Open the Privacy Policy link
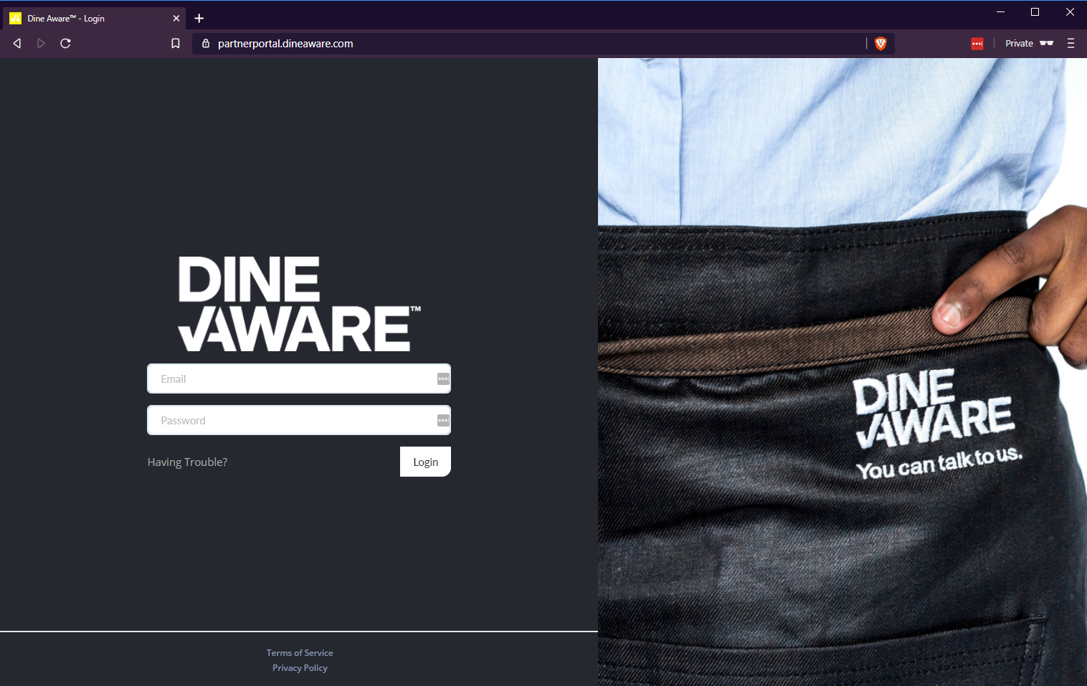1087x686 pixels. click(x=300, y=668)
